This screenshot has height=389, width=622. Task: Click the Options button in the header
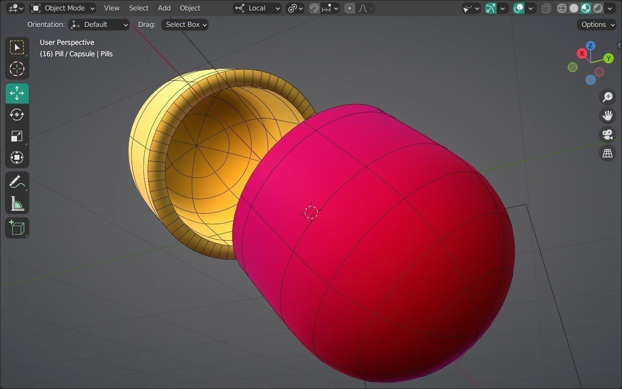596,24
